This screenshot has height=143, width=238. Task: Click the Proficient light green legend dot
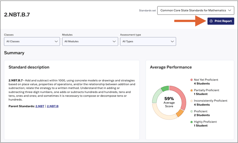(191, 111)
